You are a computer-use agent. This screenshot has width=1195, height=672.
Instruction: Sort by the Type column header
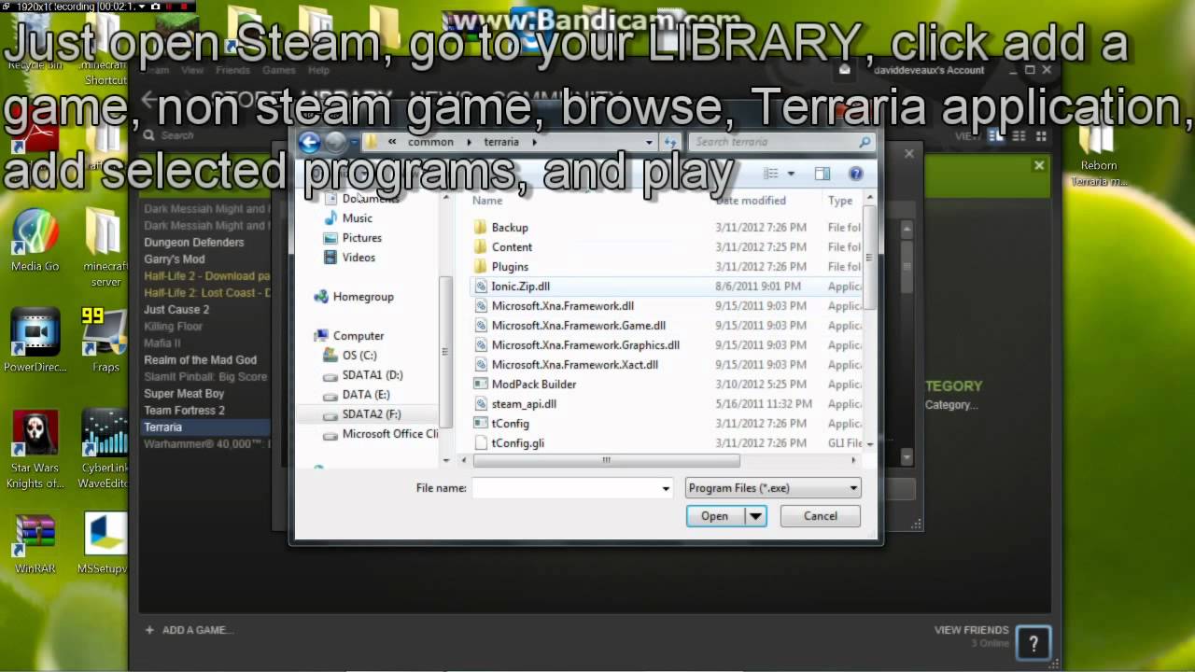click(x=840, y=201)
